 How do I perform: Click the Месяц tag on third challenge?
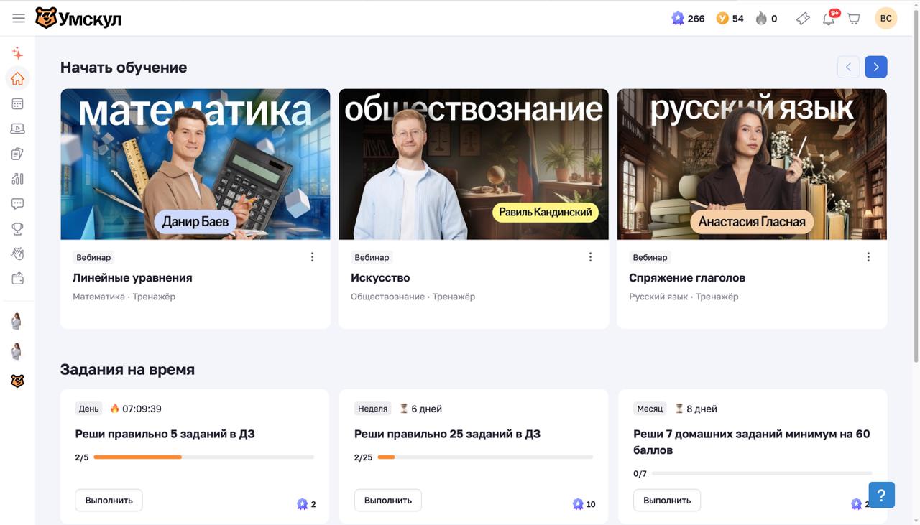pyautogui.click(x=650, y=409)
